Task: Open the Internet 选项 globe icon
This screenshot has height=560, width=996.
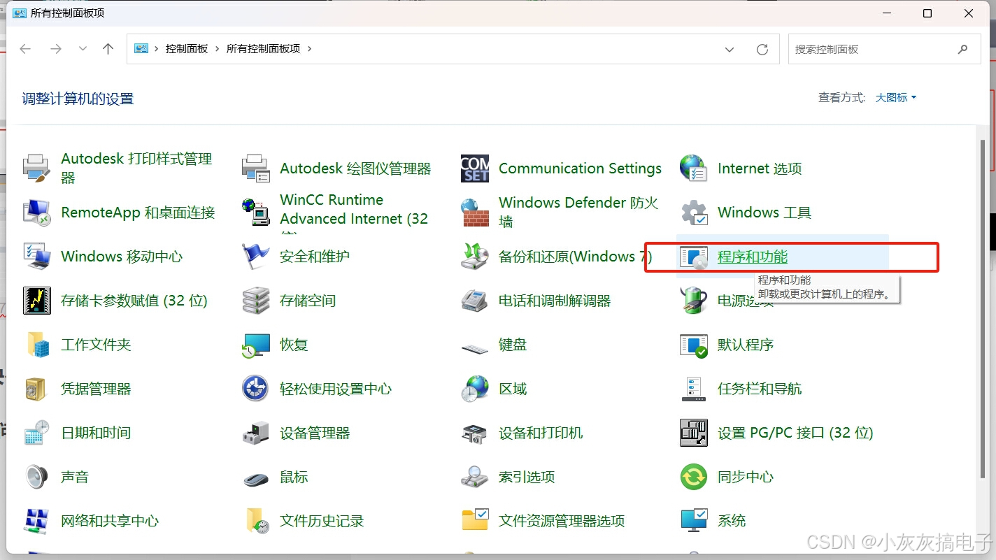Action: coord(694,168)
